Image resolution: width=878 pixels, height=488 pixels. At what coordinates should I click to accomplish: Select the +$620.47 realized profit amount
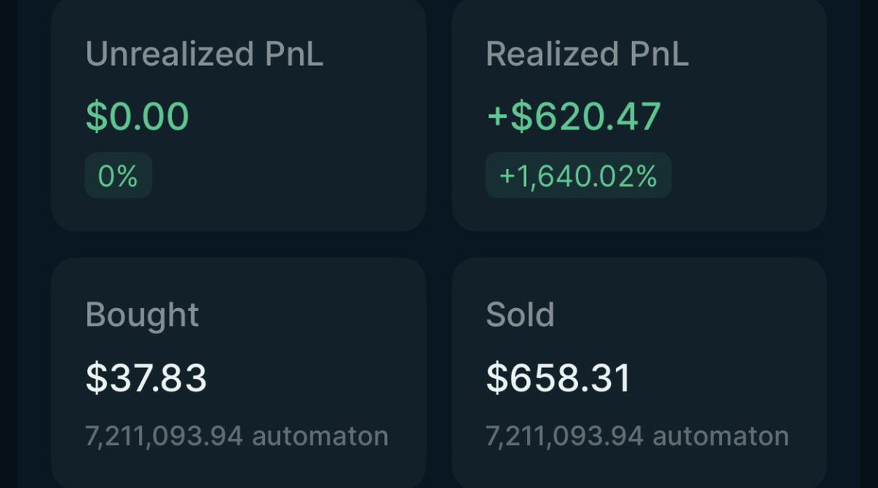(574, 116)
